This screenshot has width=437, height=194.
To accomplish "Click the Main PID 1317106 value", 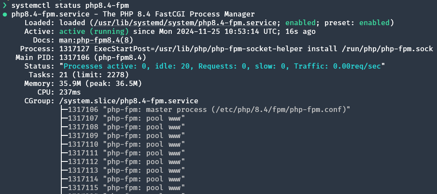I will (x=103, y=58).
